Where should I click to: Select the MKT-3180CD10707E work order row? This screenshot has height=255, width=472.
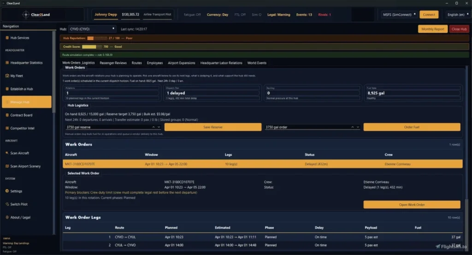(x=263, y=164)
